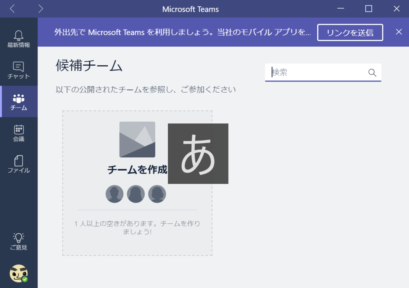Screen dimensions: 409x288
Task: Focus the 検索 search field
Action: point(323,72)
